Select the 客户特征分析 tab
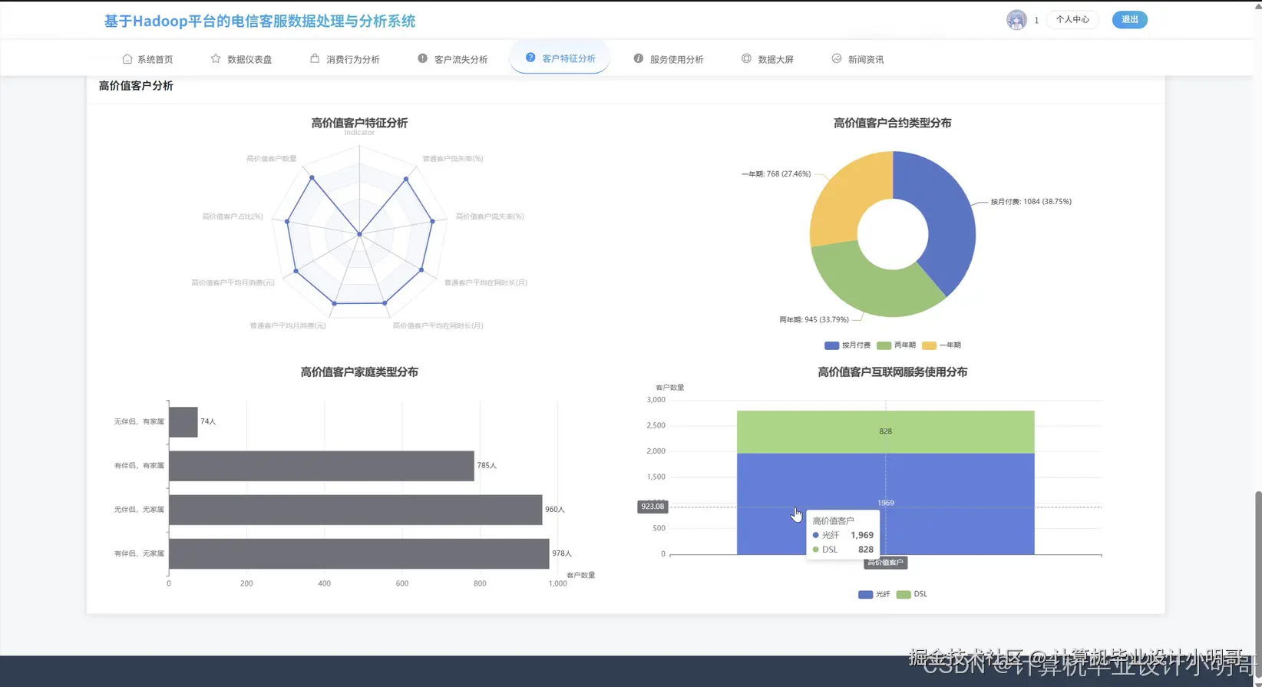 click(x=560, y=58)
